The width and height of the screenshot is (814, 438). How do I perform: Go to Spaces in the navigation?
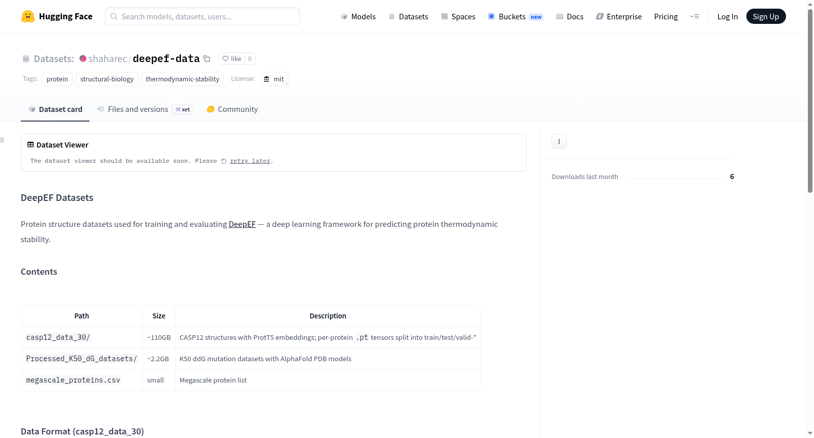pyautogui.click(x=458, y=16)
